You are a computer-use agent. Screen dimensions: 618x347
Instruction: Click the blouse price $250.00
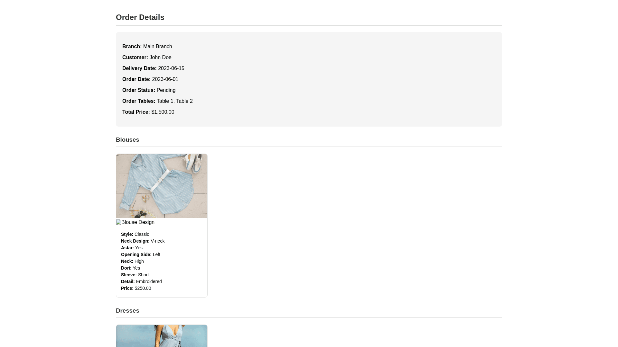(x=143, y=288)
